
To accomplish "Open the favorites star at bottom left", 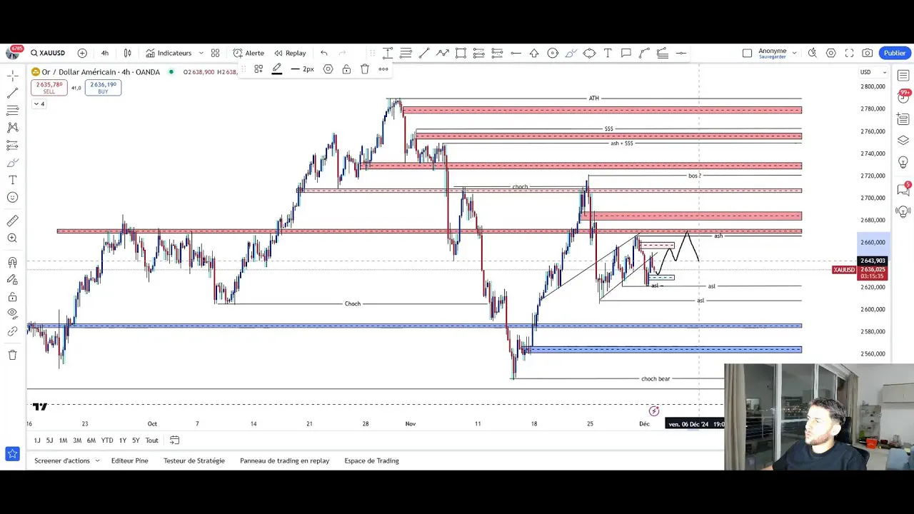I will tap(12, 453).
